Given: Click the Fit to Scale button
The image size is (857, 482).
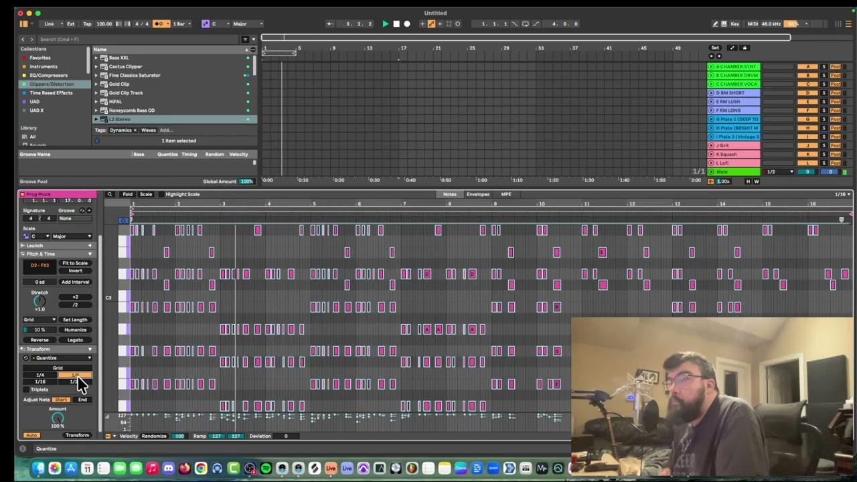Looking at the screenshot, I should [x=75, y=263].
